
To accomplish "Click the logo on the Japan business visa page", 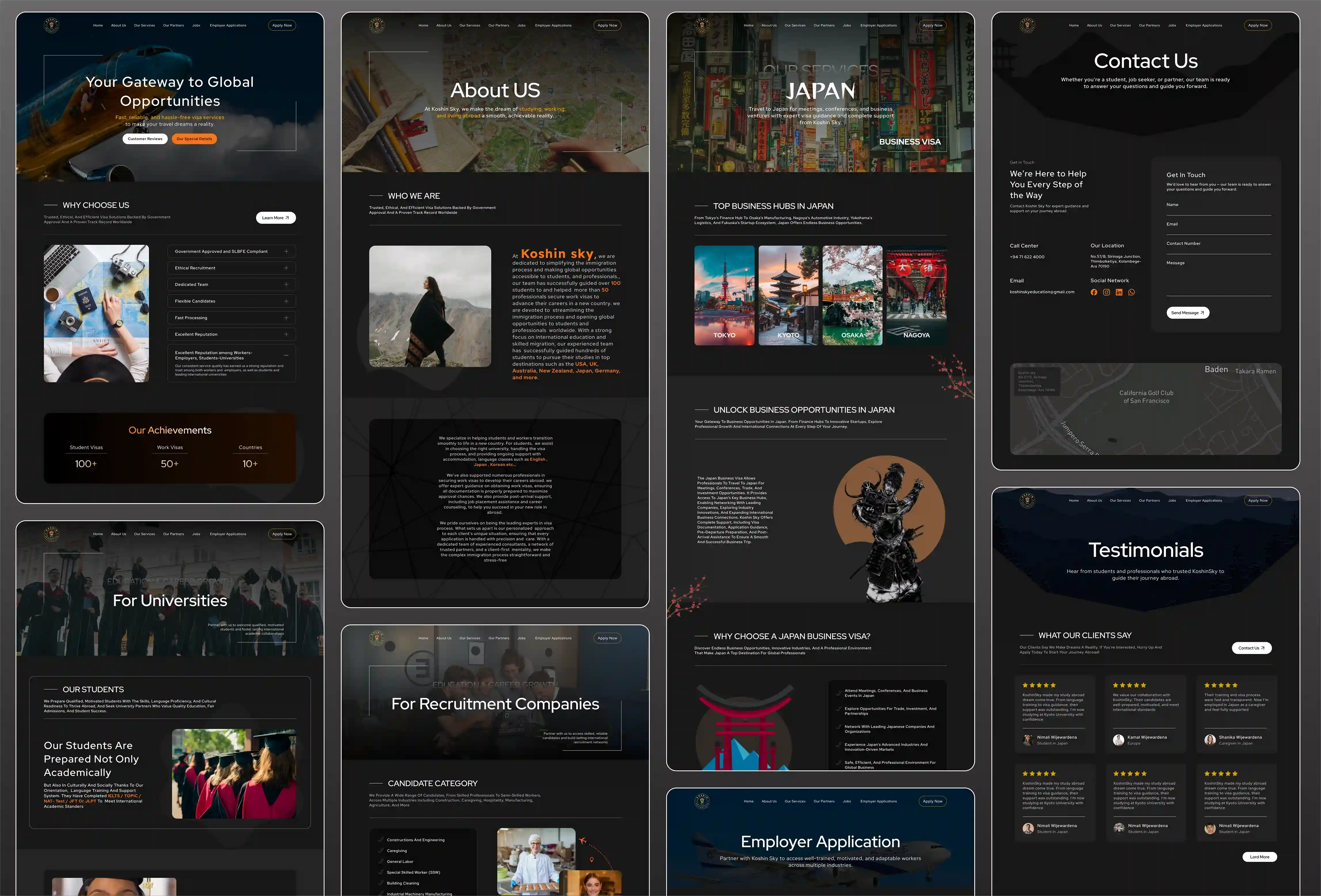I will tap(702, 26).
